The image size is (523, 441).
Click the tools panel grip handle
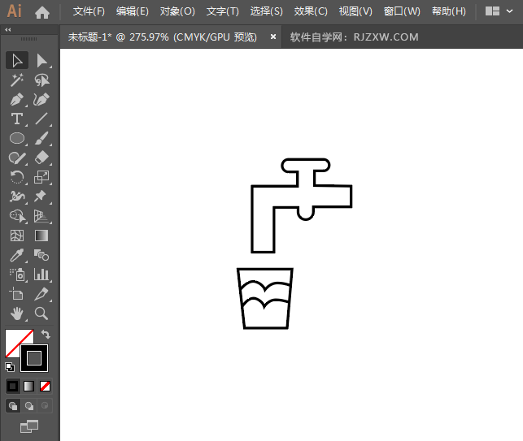pyautogui.click(x=28, y=39)
